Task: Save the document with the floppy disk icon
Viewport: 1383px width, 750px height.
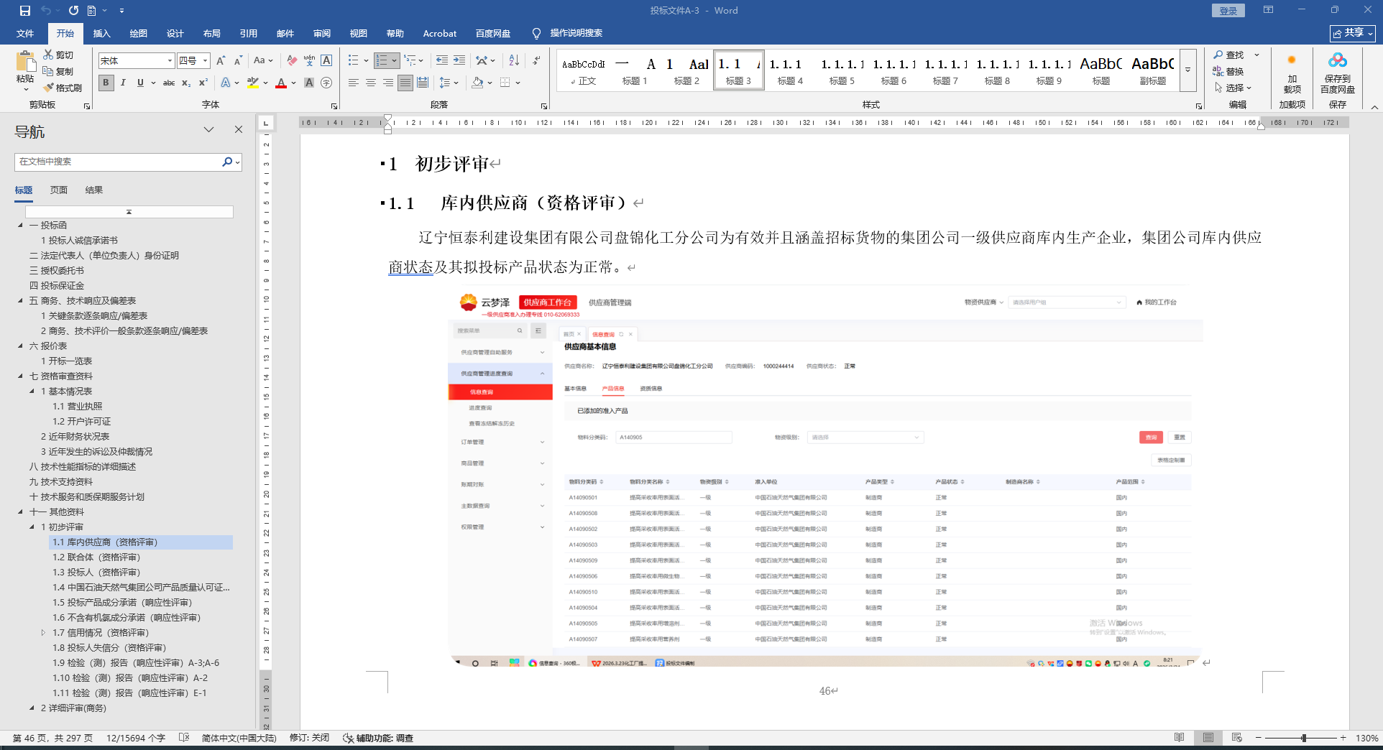Action: click(x=25, y=11)
